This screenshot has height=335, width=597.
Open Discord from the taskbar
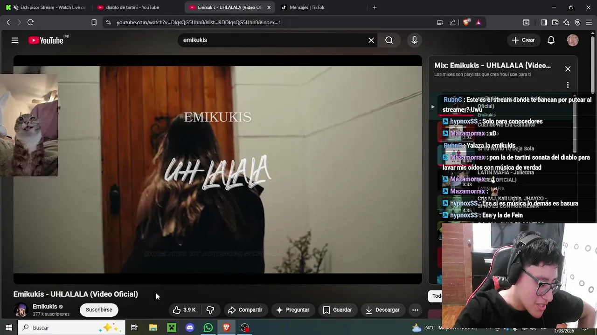[189, 328]
